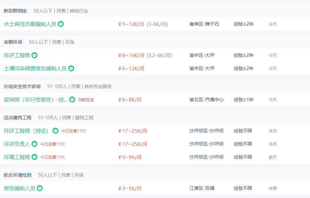
Task: Open chat for 环评工程师（持证）
Action: [55, 131]
